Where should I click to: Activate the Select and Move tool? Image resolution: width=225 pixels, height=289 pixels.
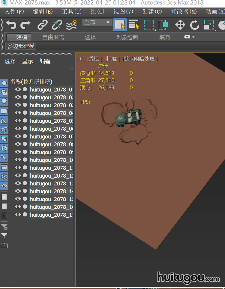click(x=180, y=25)
